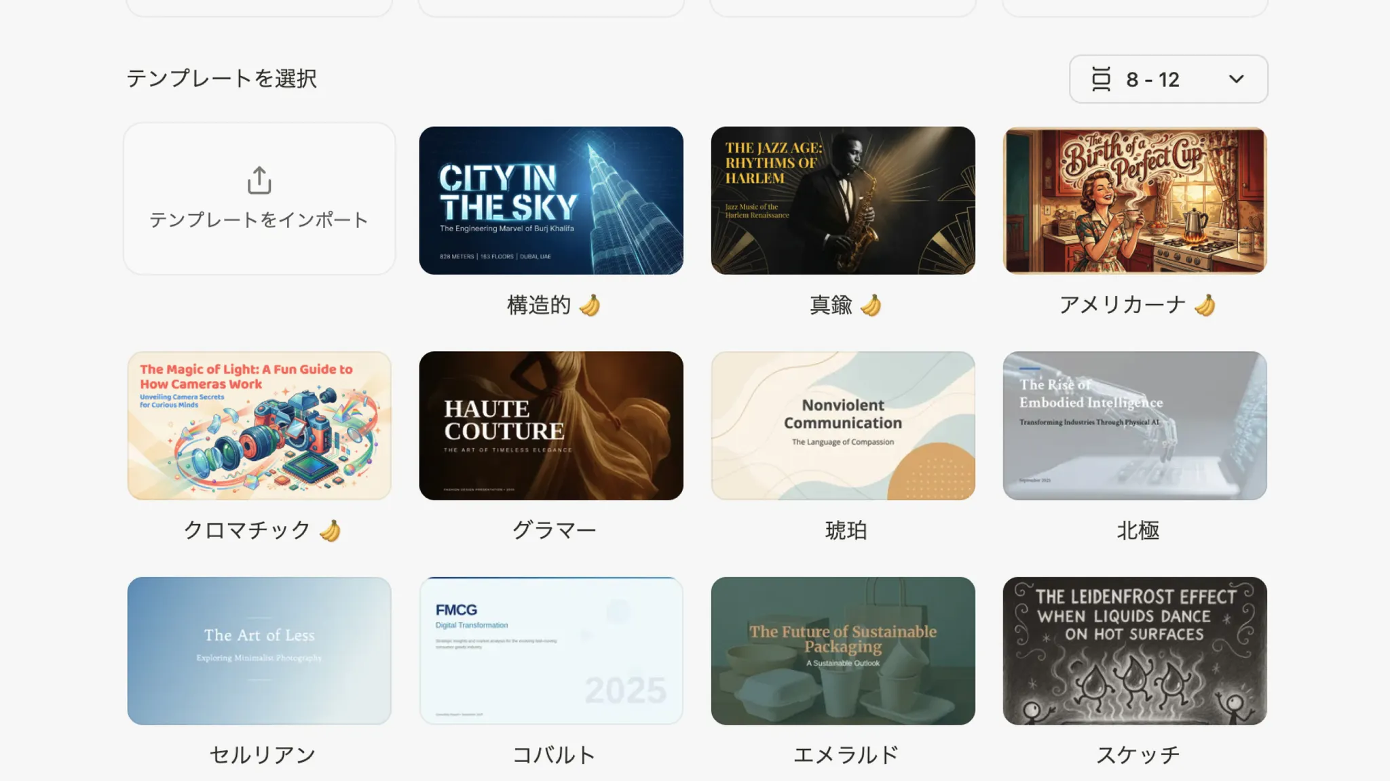
Task: Select the Sustainable Packaging エメラルド template
Action: tap(843, 651)
